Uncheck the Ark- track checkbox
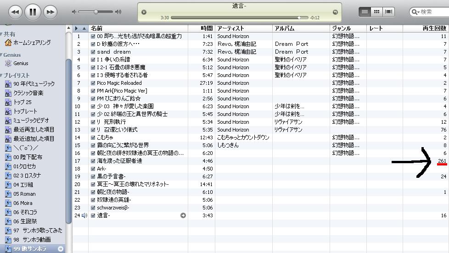 (93, 169)
